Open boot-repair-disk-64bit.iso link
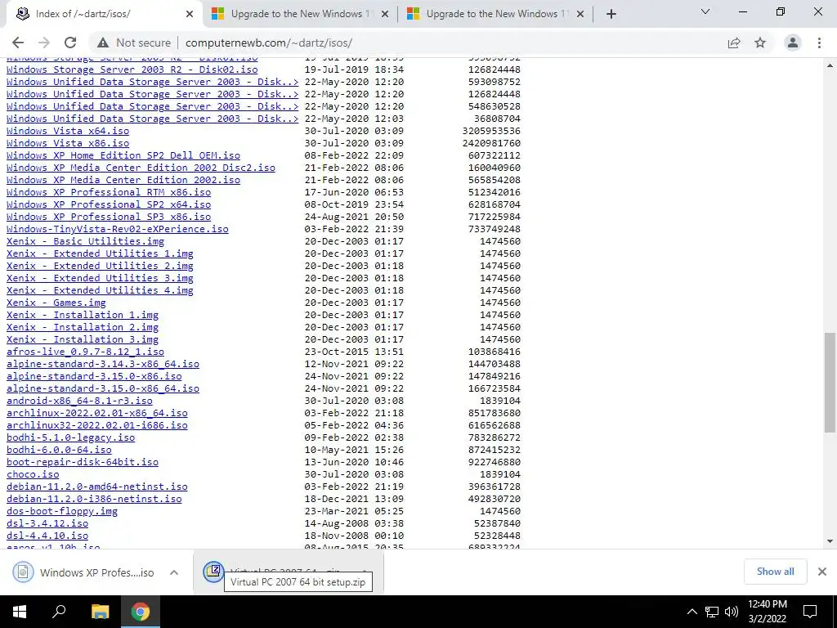Viewport: 837px width, 628px height. 83,463
